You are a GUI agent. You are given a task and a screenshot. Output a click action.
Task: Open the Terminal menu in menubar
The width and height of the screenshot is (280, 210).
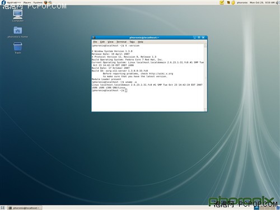(122, 42)
